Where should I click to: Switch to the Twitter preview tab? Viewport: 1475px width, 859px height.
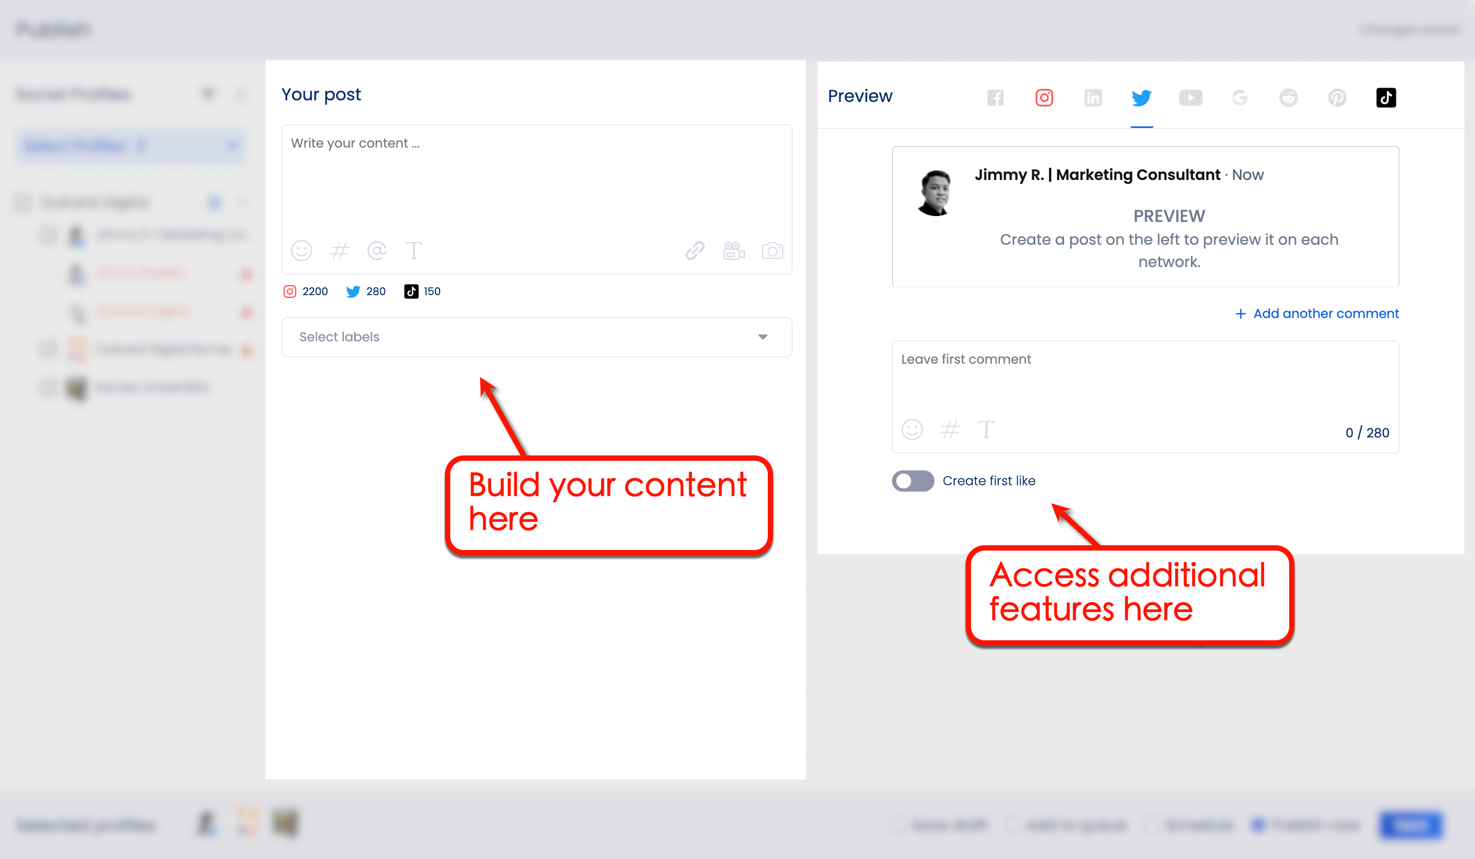tap(1142, 97)
